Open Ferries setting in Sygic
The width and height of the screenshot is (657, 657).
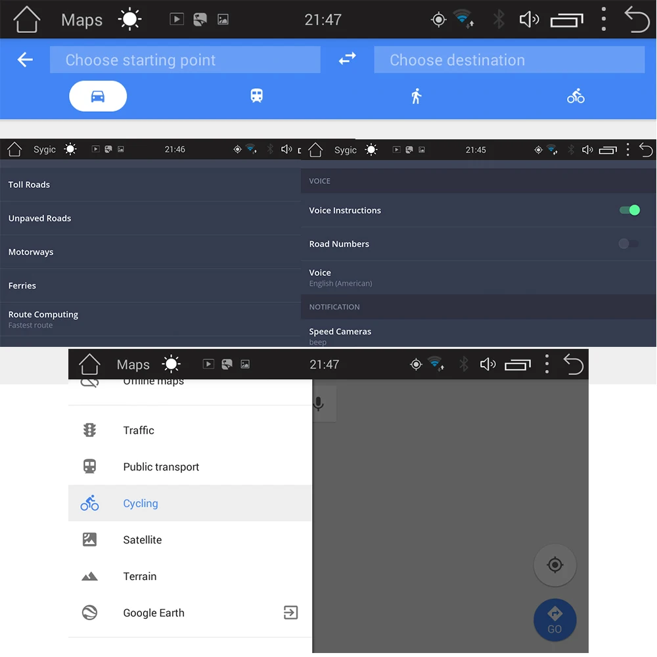(x=150, y=285)
